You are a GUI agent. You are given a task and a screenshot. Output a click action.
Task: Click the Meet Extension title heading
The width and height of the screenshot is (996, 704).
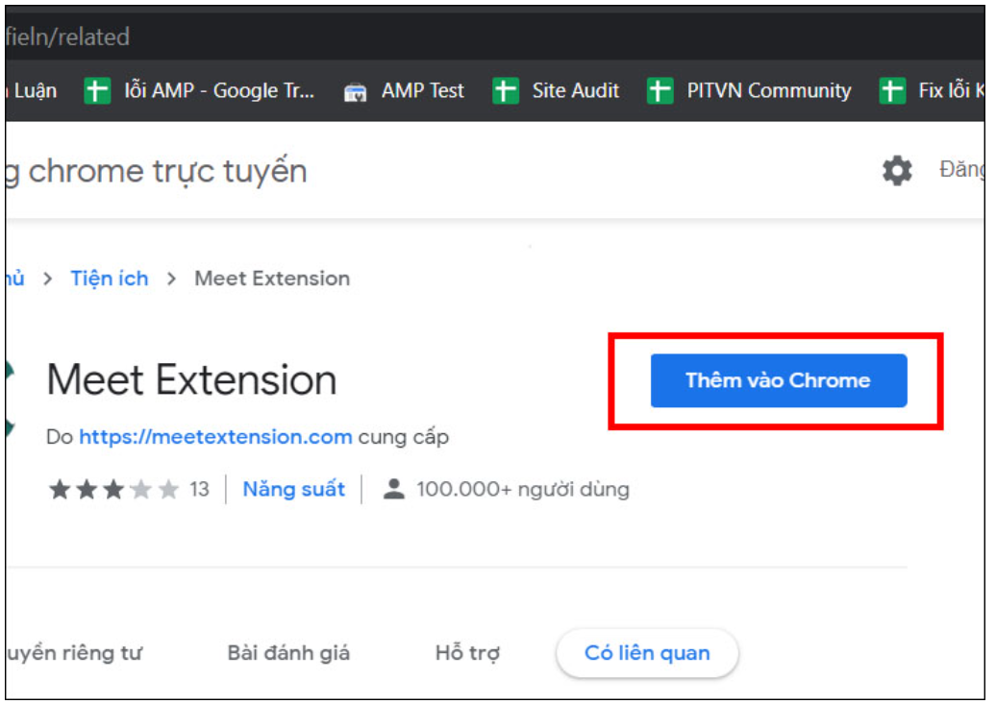click(x=192, y=380)
